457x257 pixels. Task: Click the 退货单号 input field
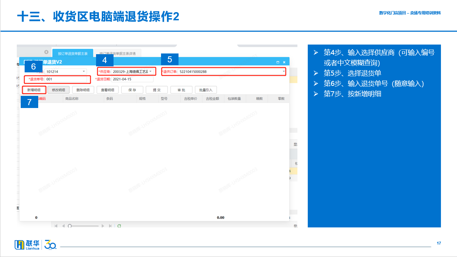coord(66,79)
